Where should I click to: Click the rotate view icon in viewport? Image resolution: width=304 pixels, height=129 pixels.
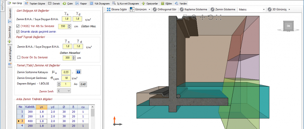210,17
